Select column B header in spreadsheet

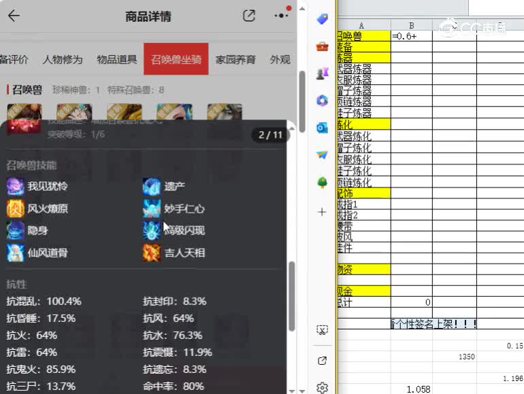412,25
